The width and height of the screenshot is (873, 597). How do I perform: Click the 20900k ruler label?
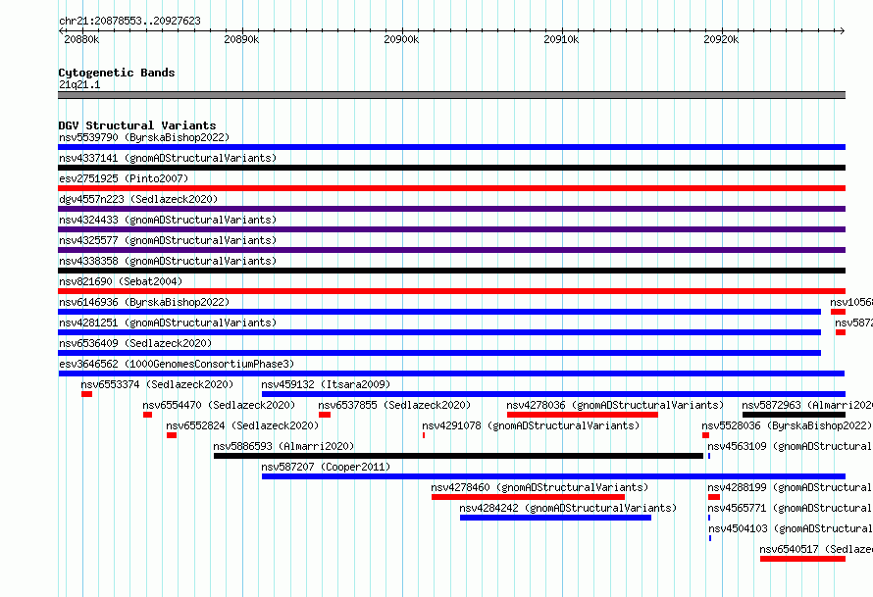click(401, 39)
